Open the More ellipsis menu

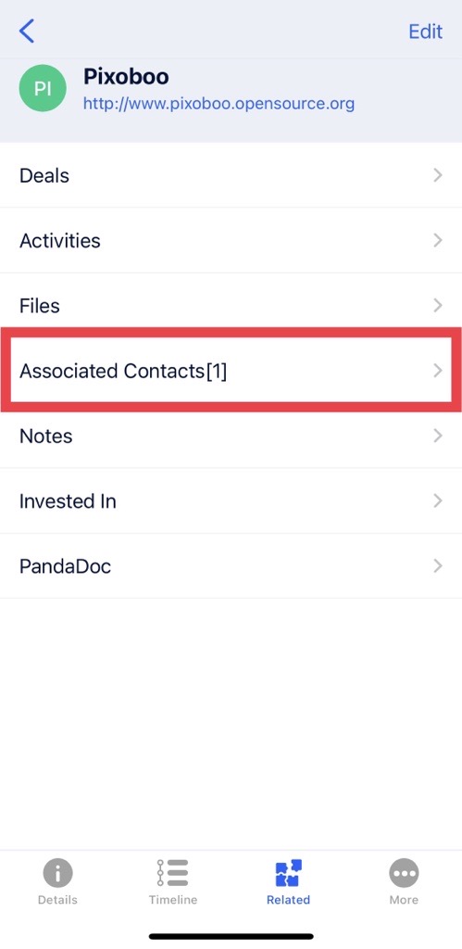click(x=404, y=873)
